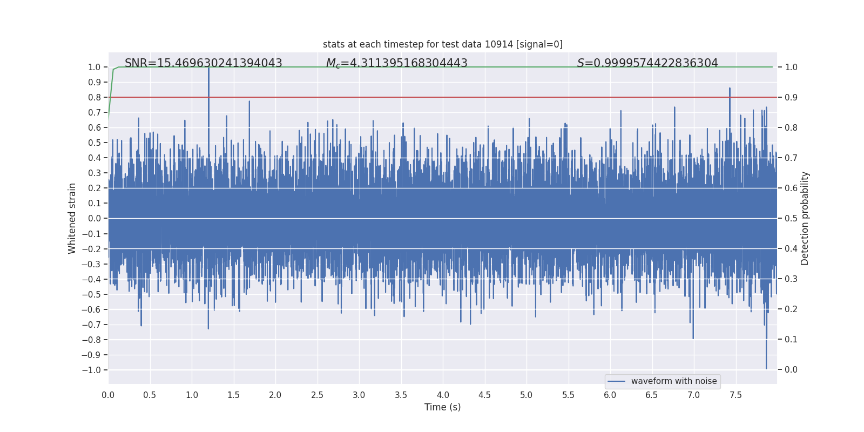This screenshot has width=864, height=432.
Task: Click the 0.5 tick on the right probability axis
Action: [791, 218]
